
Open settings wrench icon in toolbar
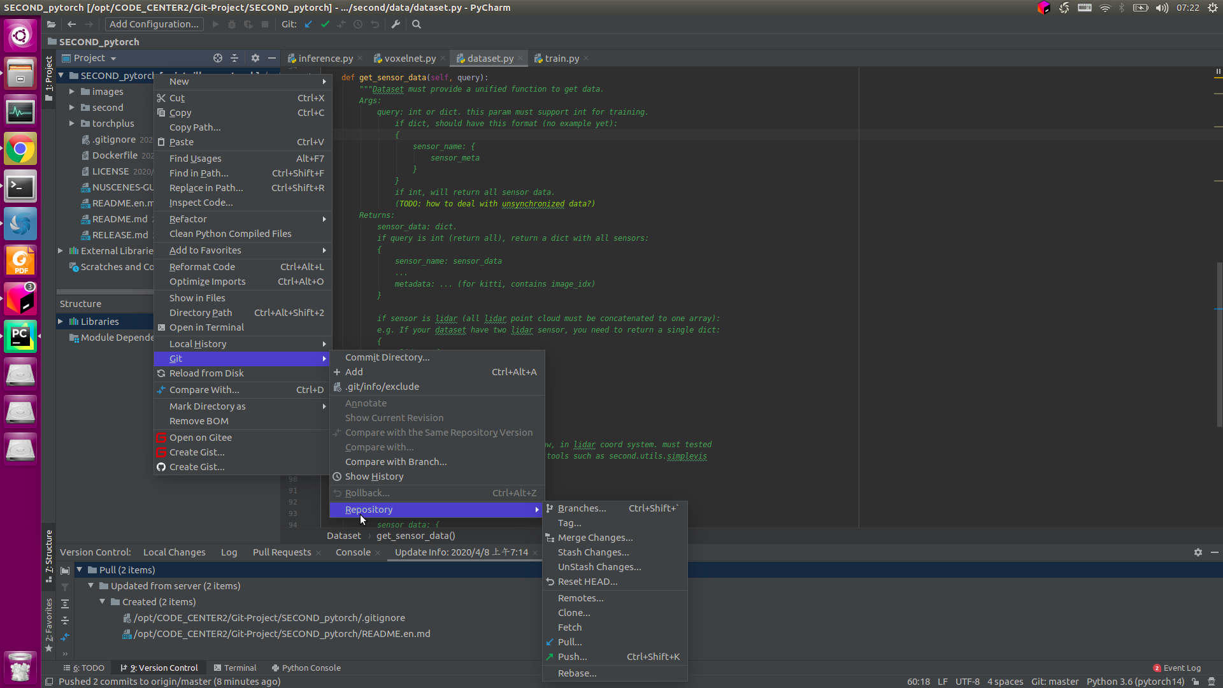pyautogui.click(x=396, y=24)
